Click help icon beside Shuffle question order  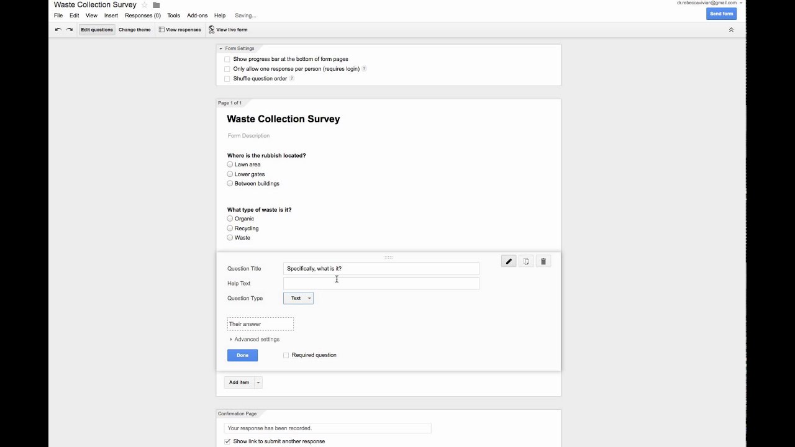click(291, 79)
